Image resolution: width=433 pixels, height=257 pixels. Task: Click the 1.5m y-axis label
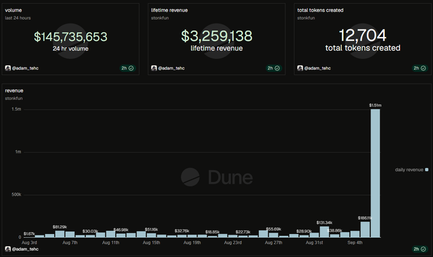coord(17,109)
